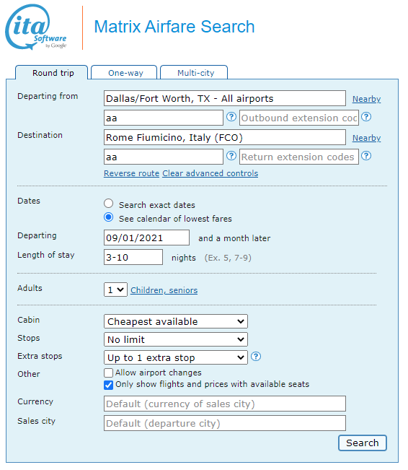Enable Allow airport changes checkbox
The height and width of the screenshot is (470, 408).
pos(108,373)
